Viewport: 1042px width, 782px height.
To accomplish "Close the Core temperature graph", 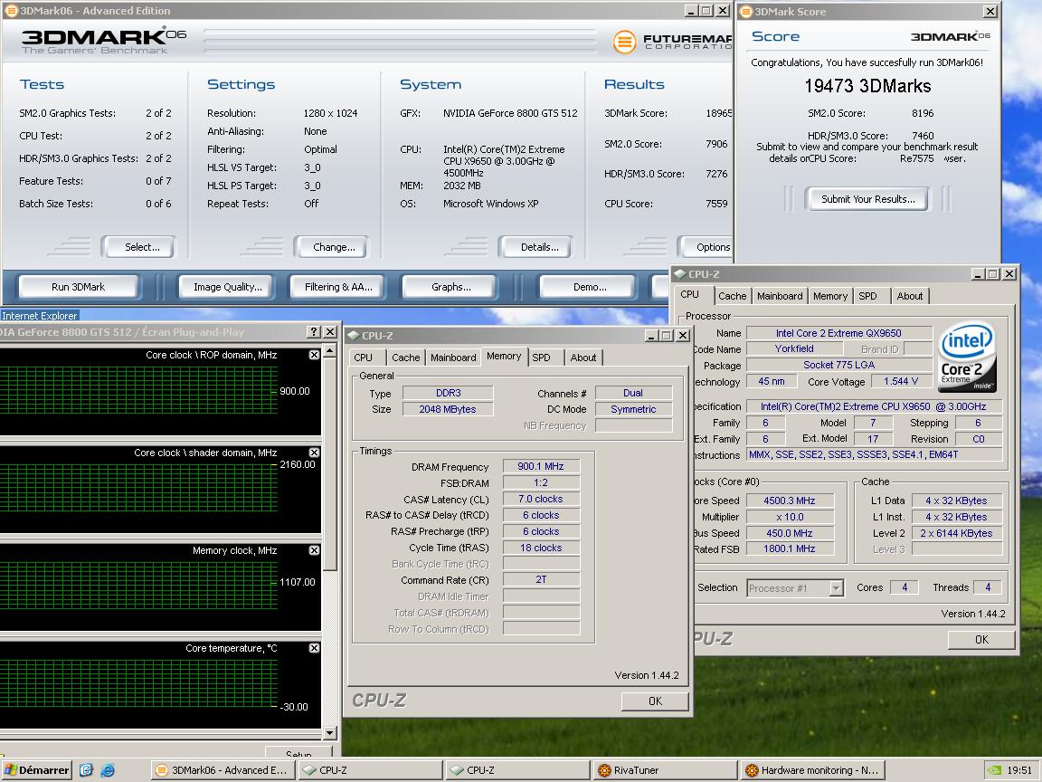I will click(x=315, y=648).
